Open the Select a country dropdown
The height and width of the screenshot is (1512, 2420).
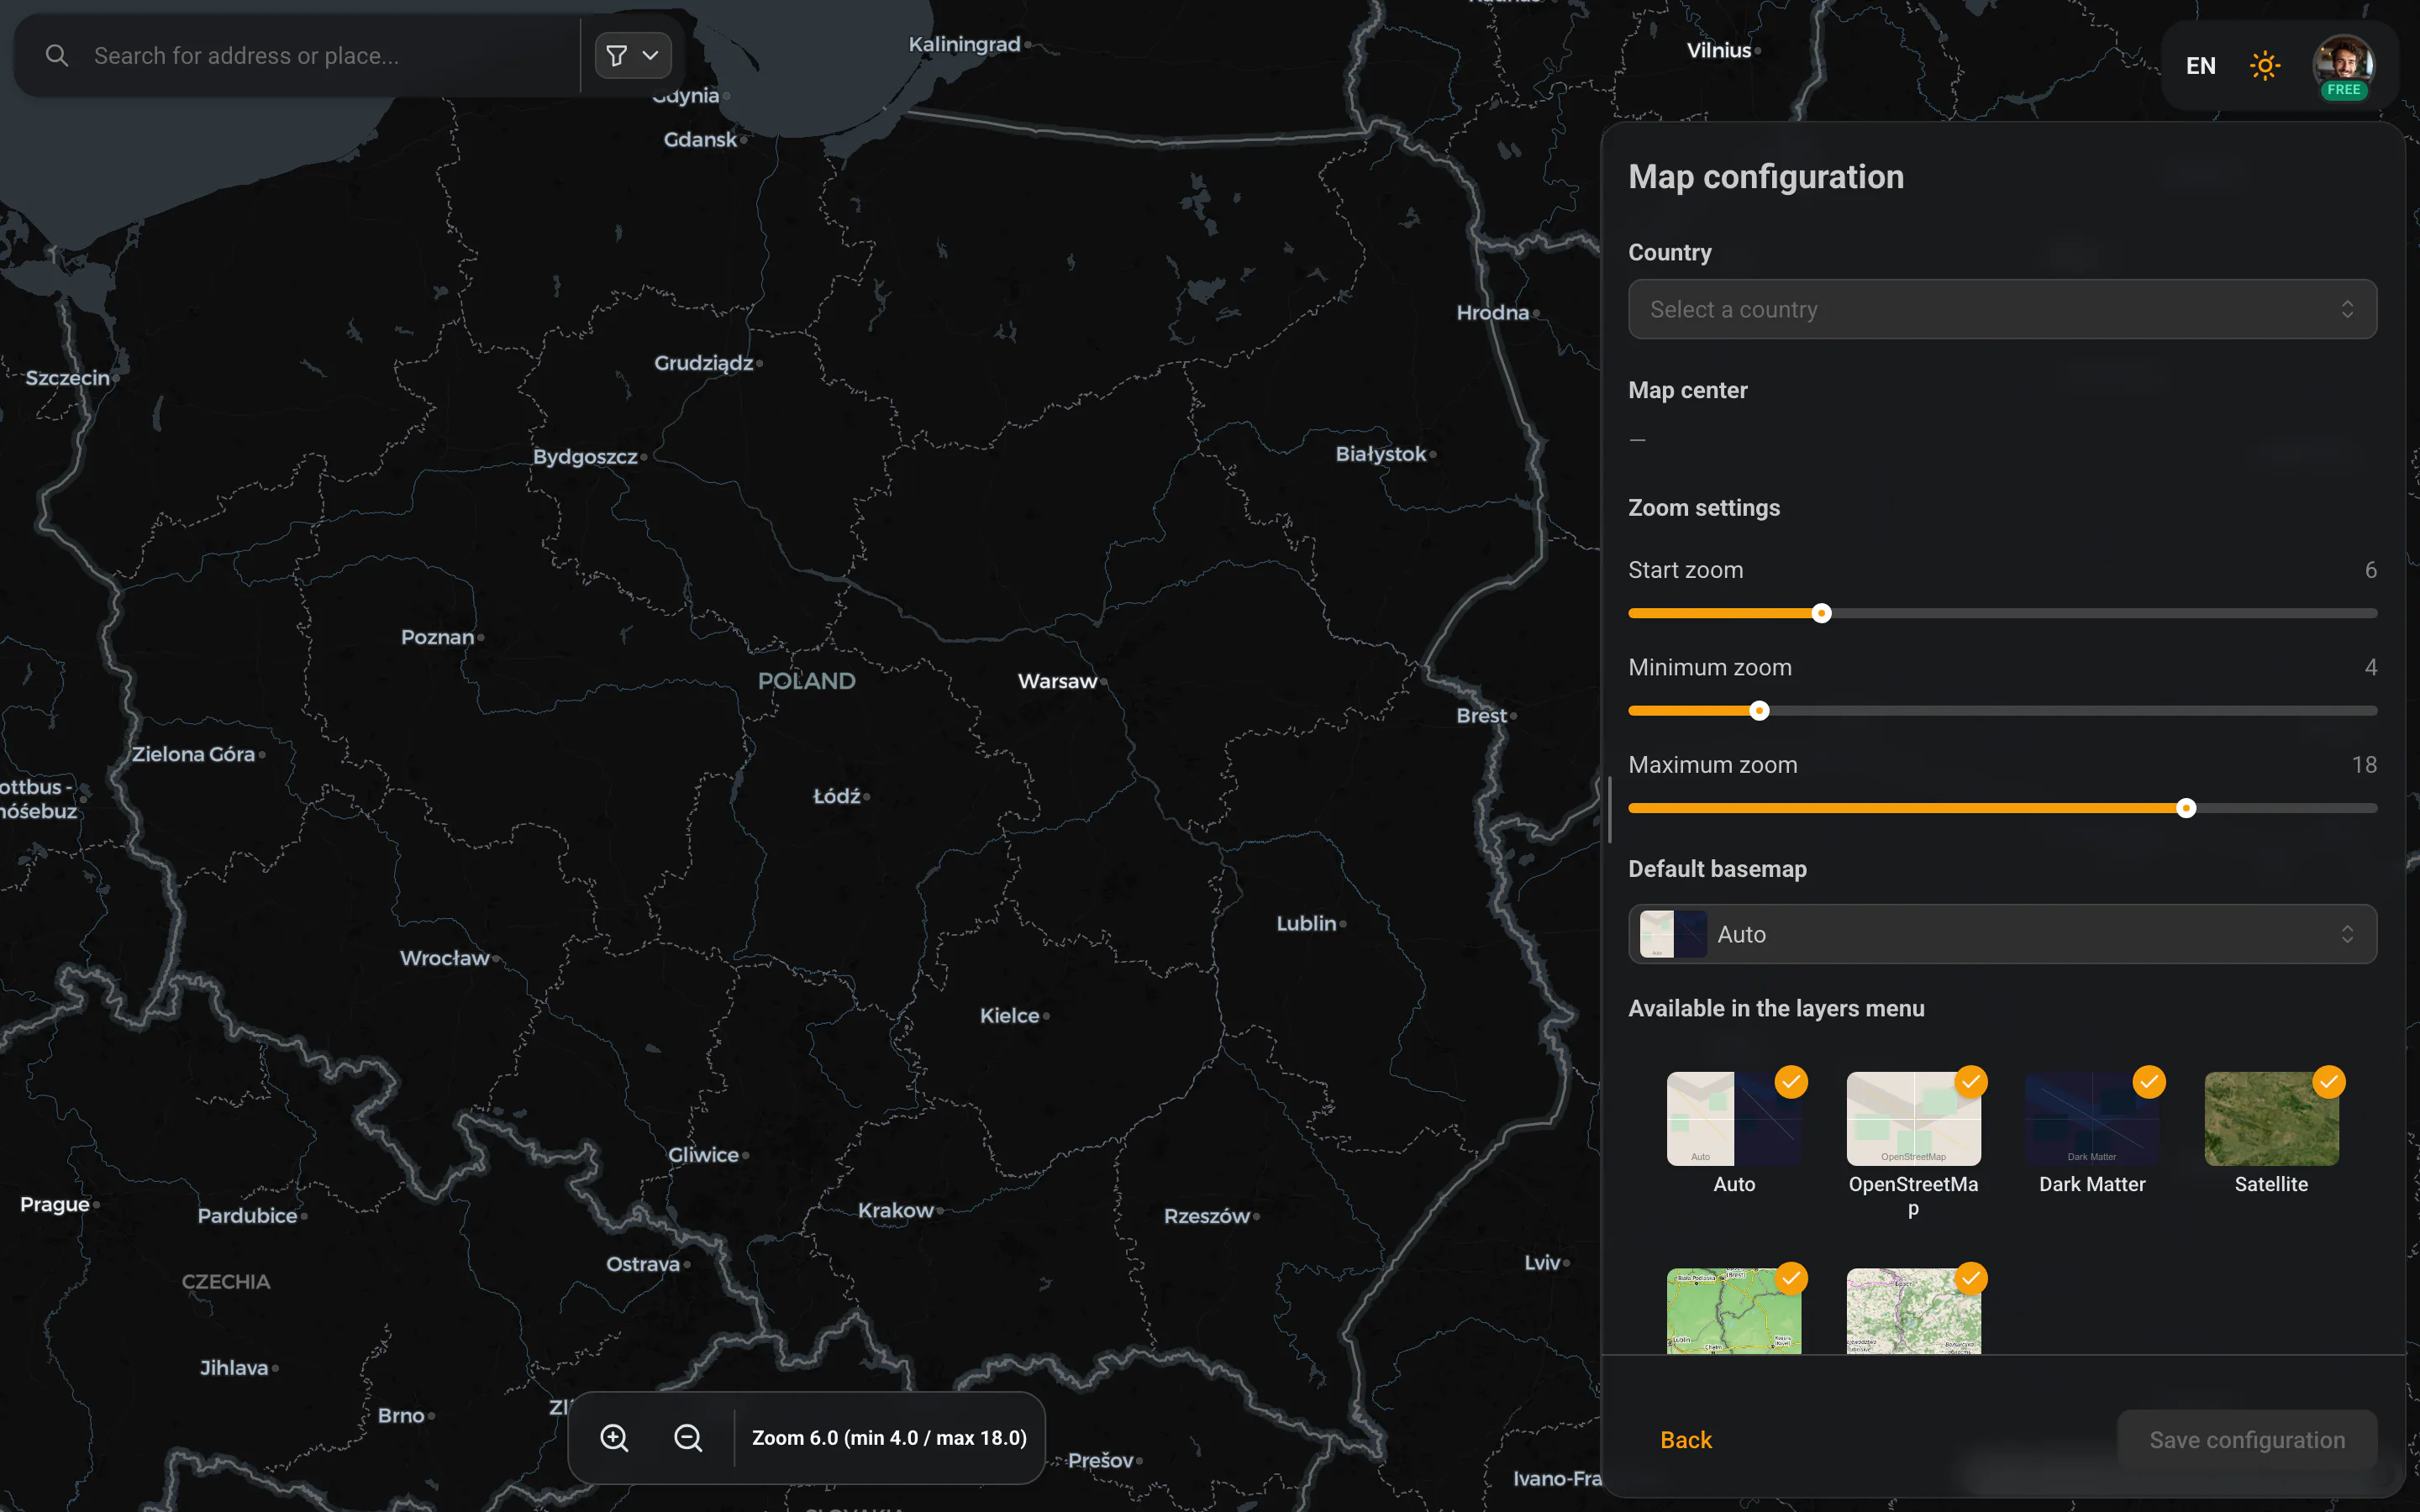pos(2002,309)
